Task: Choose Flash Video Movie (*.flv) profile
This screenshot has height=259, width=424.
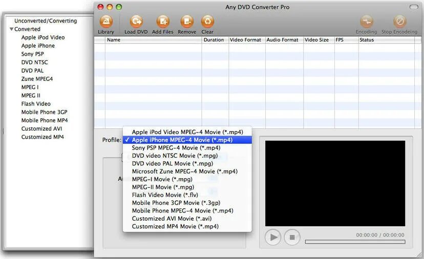Action: [x=187, y=195]
